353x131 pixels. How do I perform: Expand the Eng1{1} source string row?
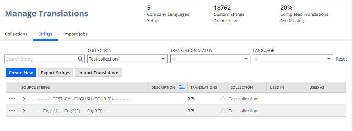24,111
